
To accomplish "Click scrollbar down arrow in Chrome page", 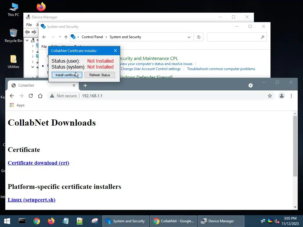I will pos(295,207).
